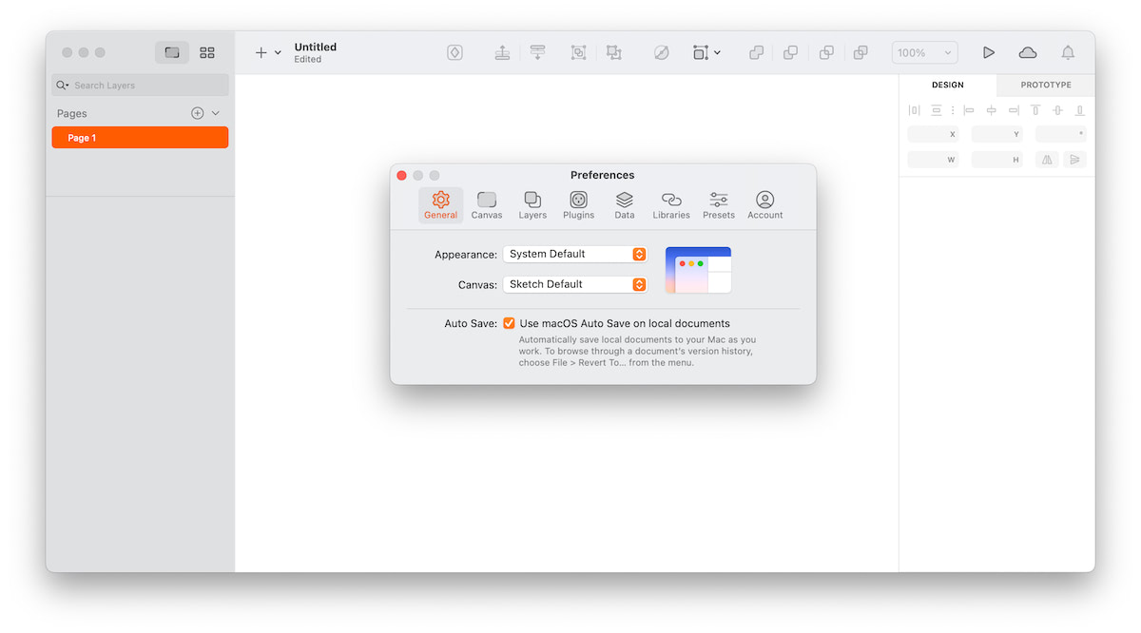Open the Account preferences pane
This screenshot has width=1141, height=633.
click(x=764, y=205)
